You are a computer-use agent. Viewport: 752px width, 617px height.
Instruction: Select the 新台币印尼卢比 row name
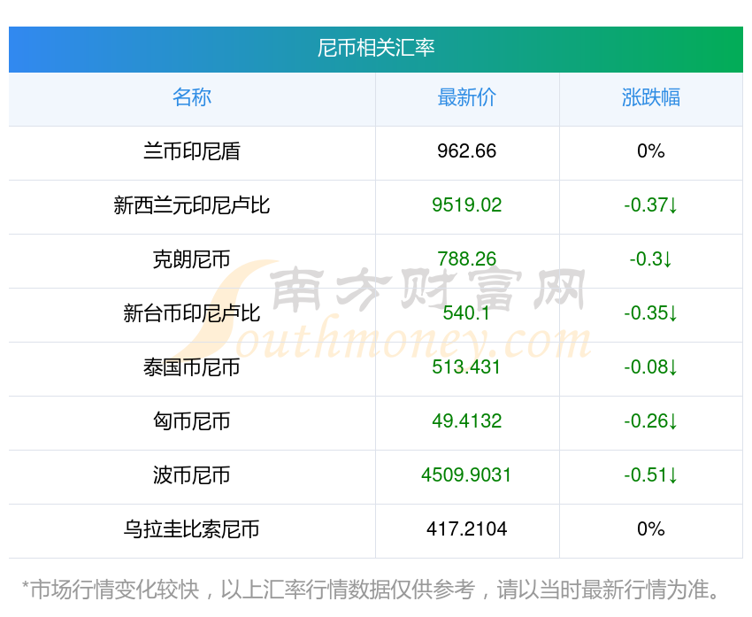[x=192, y=313]
